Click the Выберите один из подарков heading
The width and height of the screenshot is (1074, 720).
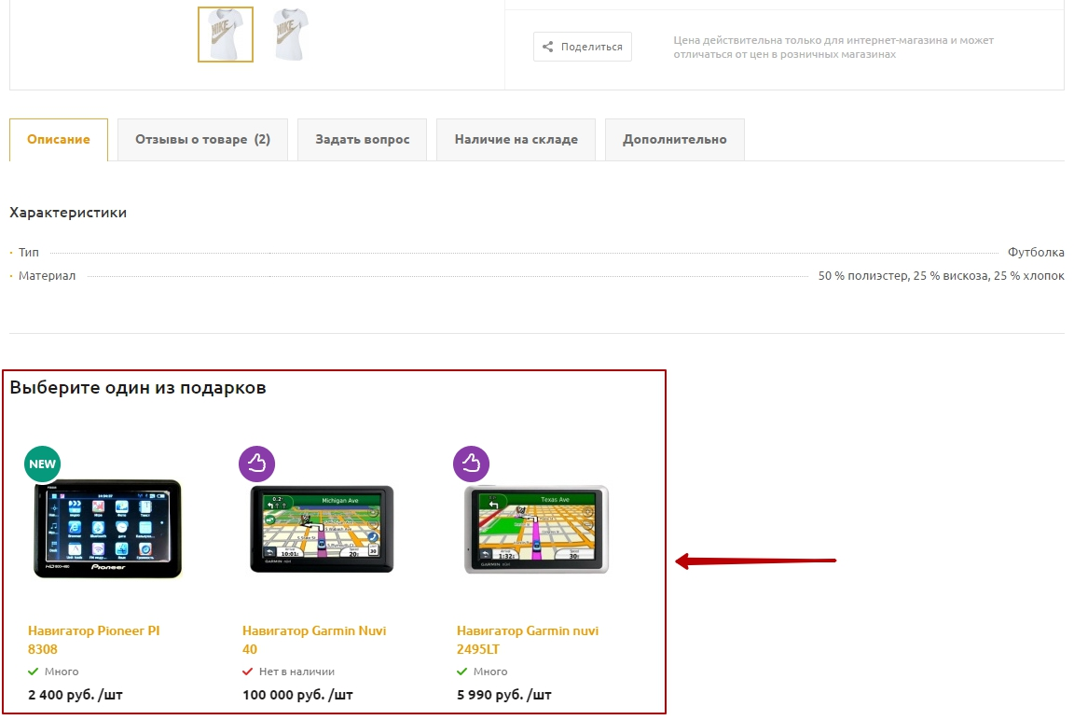(138, 388)
